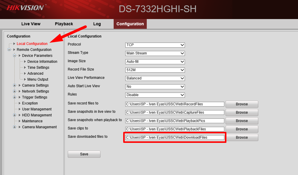Browse for the clips folder
Image resolution: width=298 pixels, height=175 pixels.
coord(242,129)
